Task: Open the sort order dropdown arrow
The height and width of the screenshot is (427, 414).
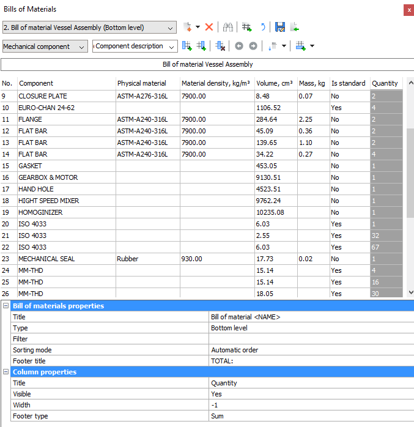Action: (284, 46)
